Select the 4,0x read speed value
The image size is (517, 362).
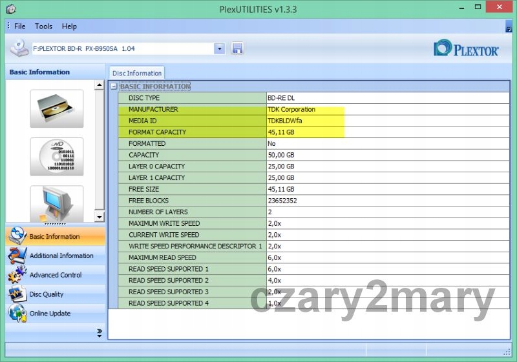(x=274, y=281)
